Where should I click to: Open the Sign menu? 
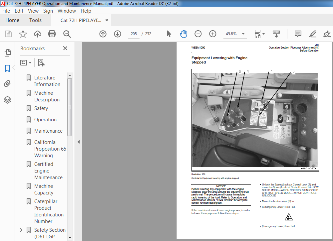[48, 11]
